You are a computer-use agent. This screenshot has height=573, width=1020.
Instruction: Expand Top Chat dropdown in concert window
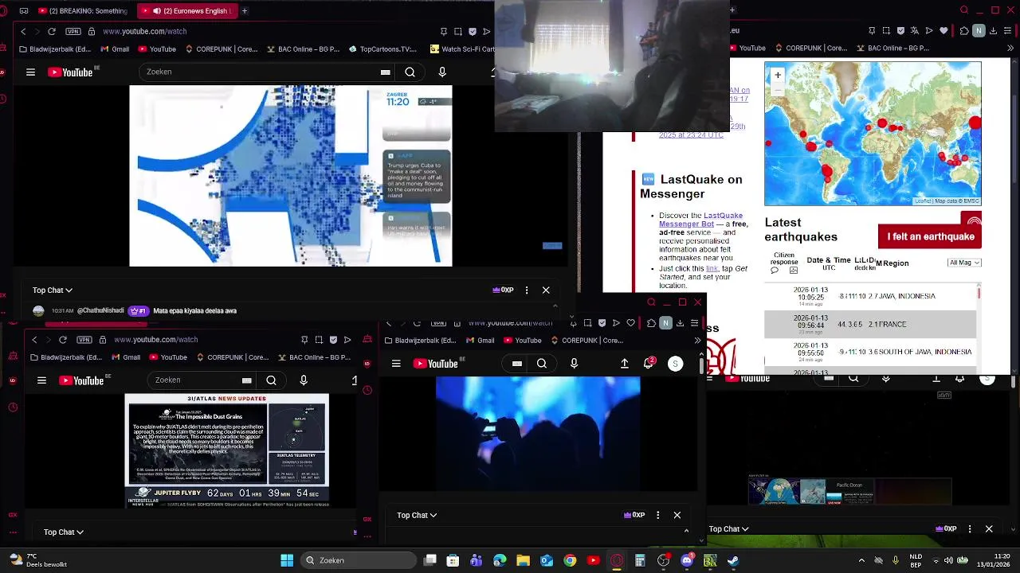(417, 515)
